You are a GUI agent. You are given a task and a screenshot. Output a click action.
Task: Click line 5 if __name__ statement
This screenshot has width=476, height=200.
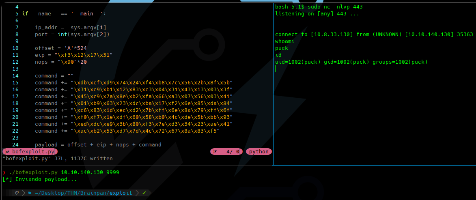(63, 14)
